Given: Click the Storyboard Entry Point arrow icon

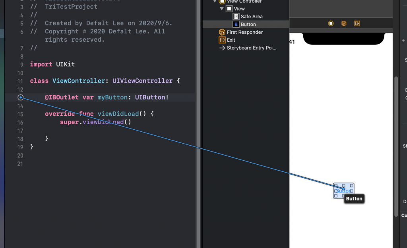Looking at the screenshot, I should pos(222,48).
